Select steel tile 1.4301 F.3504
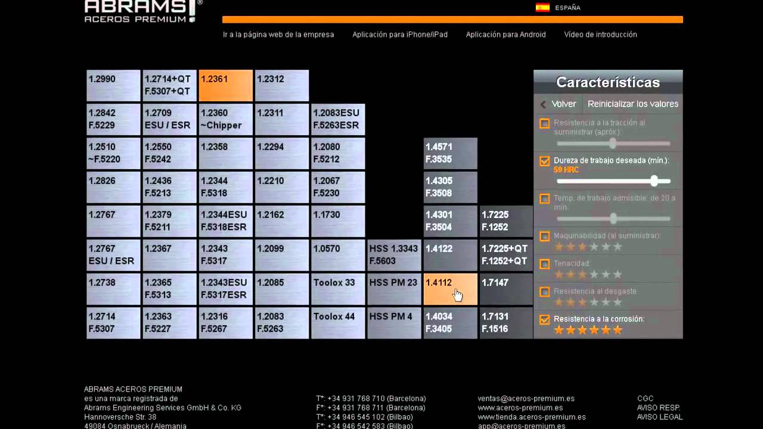 tap(451, 221)
